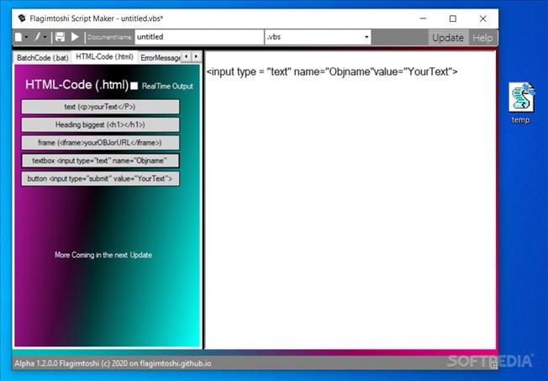Open the ErrorMessage tab
Image resolution: width=548 pixels, height=381 pixels.
pyautogui.click(x=160, y=58)
